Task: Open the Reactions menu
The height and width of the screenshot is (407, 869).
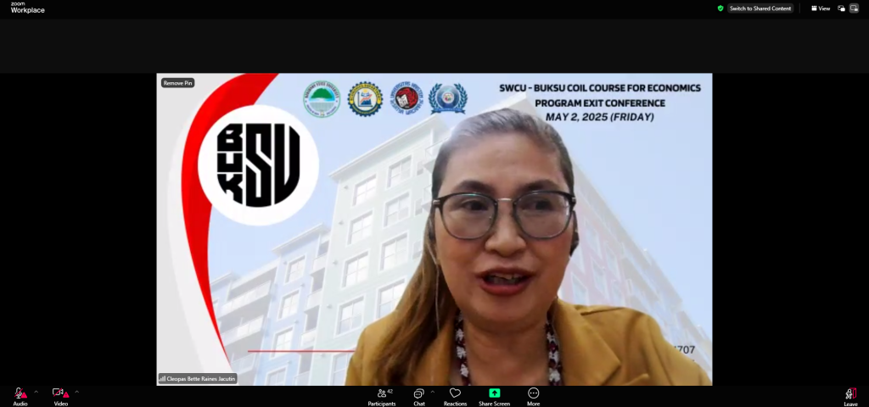Action: coord(455,395)
